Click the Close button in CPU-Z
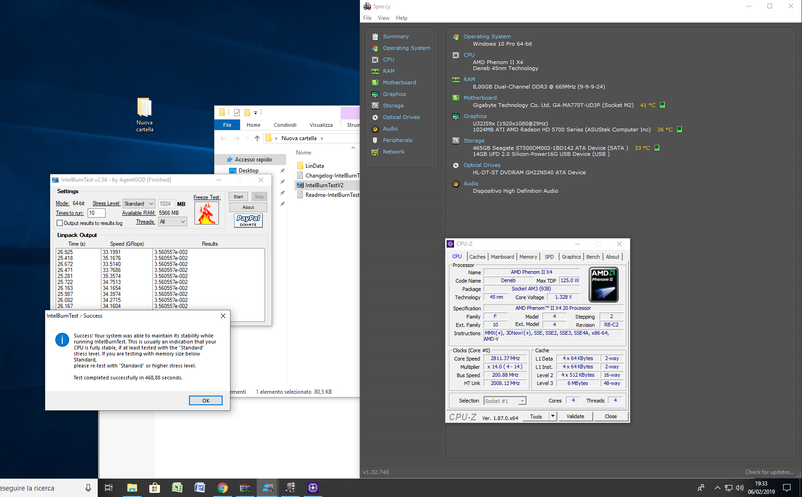 (x=611, y=416)
